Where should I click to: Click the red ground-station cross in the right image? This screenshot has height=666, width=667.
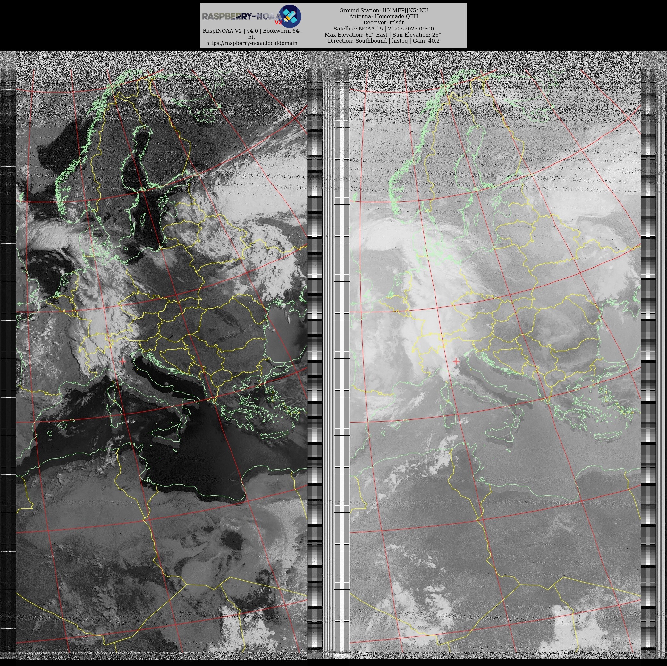coord(456,361)
